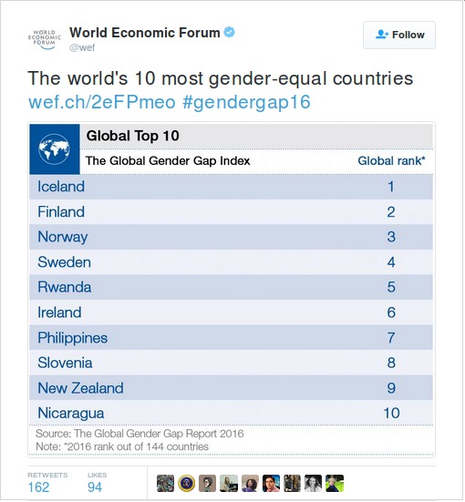
Task: View the 162 retweets count
Action: 39,487
